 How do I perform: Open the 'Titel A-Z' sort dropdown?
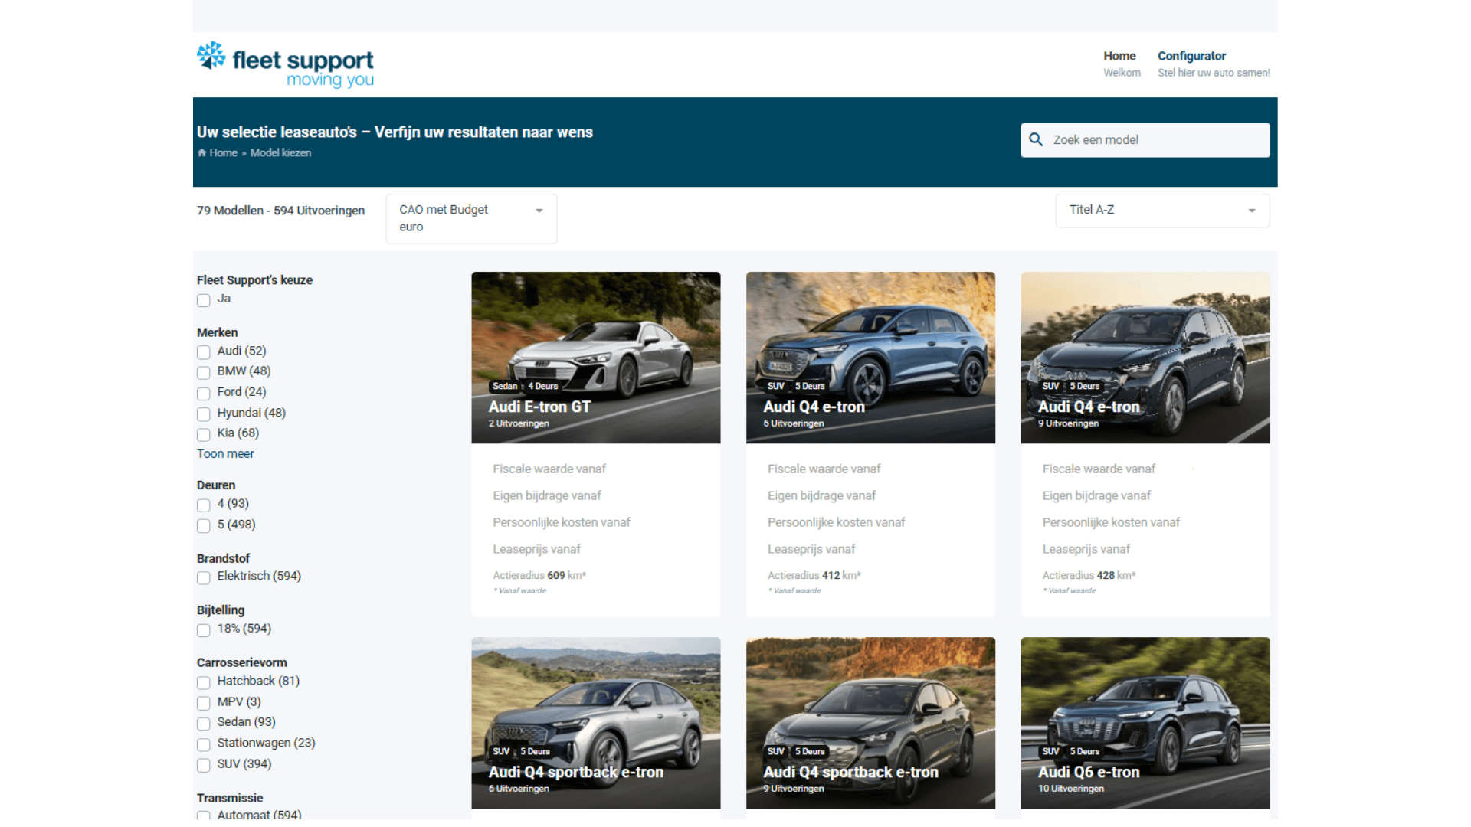(1162, 211)
